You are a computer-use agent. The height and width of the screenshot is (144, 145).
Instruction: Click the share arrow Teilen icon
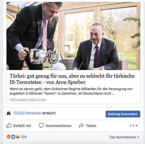click(x=81, y=125)
